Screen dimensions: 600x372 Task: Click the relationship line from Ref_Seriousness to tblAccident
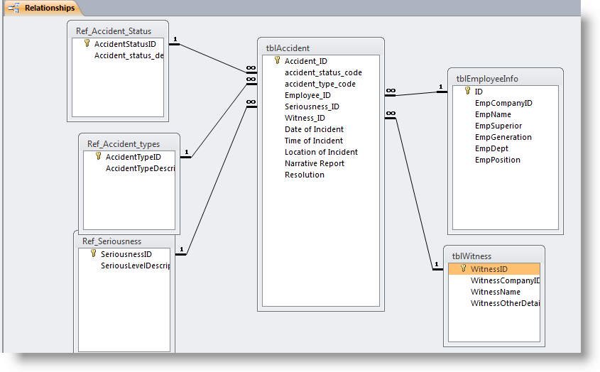(217, 180)
